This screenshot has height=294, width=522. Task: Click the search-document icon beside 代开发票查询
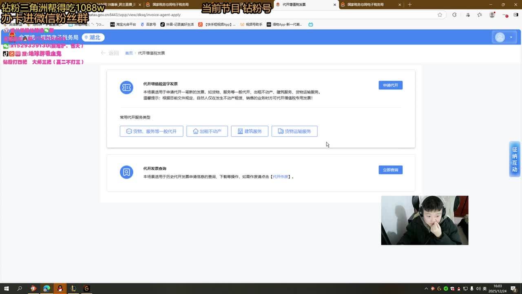[x=126, y=172]
